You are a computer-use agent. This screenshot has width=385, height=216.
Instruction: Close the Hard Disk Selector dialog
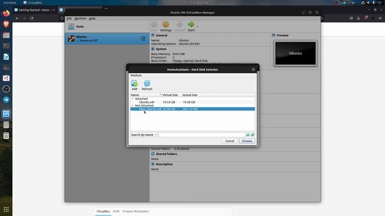pyautogui.click(x=253, y=70)
